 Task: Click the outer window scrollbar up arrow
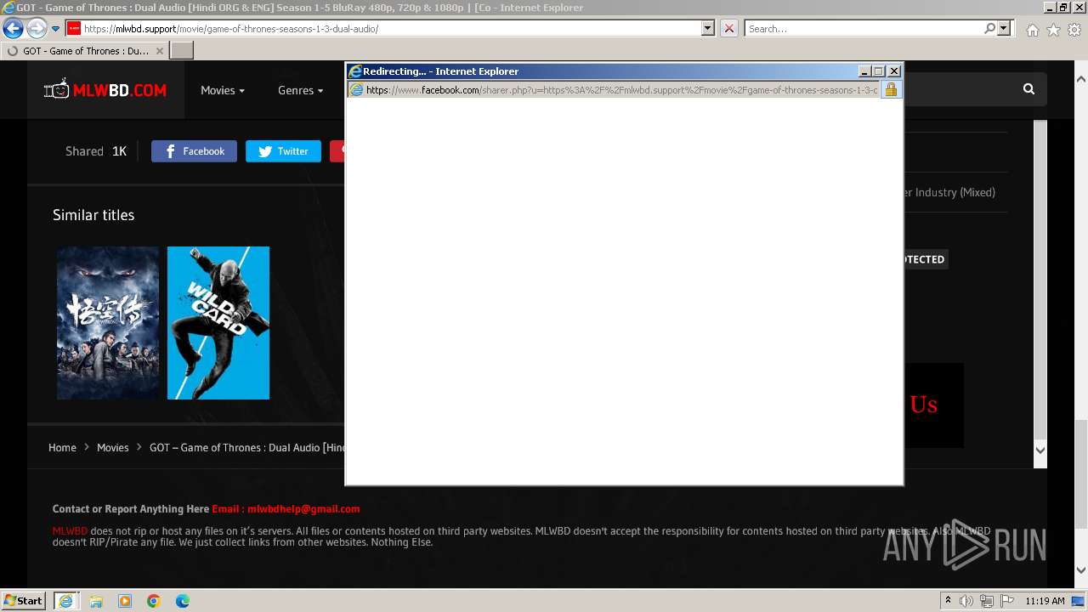[x=1081, y=79]
